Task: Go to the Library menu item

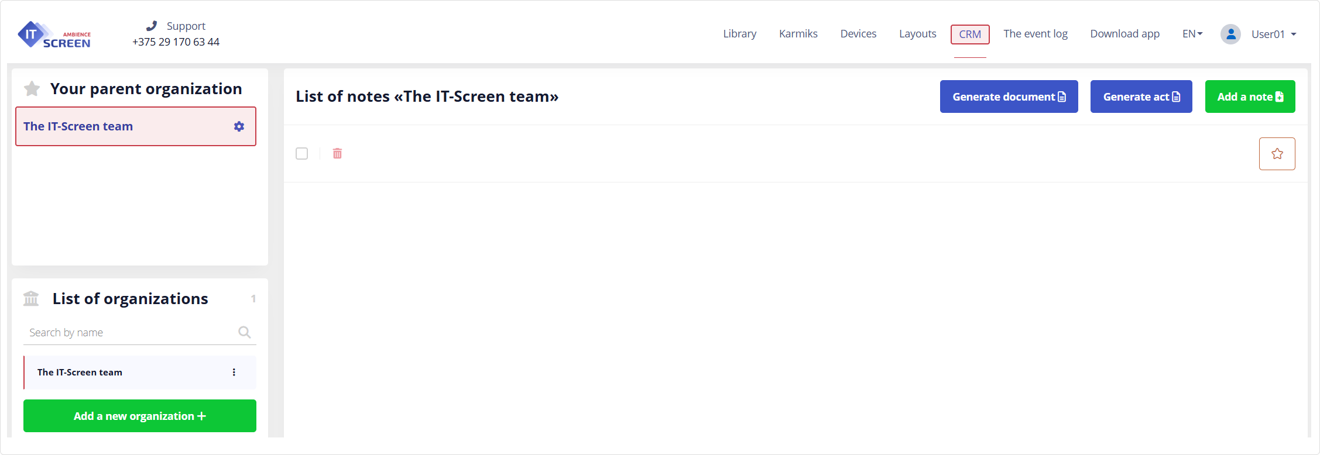Action: (739, 34)
